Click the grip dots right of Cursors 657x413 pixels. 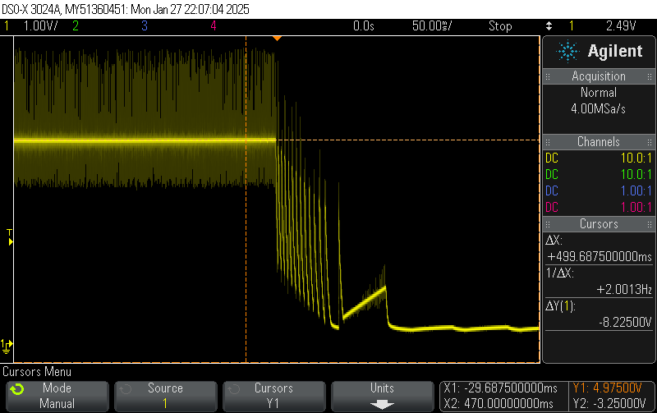(650, 224)
